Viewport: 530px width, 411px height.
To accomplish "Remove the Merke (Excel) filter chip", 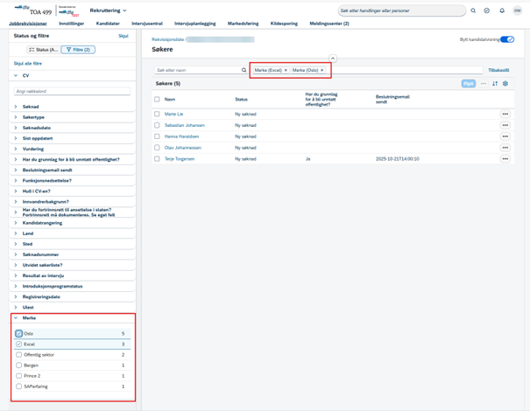I will point(286,70).
